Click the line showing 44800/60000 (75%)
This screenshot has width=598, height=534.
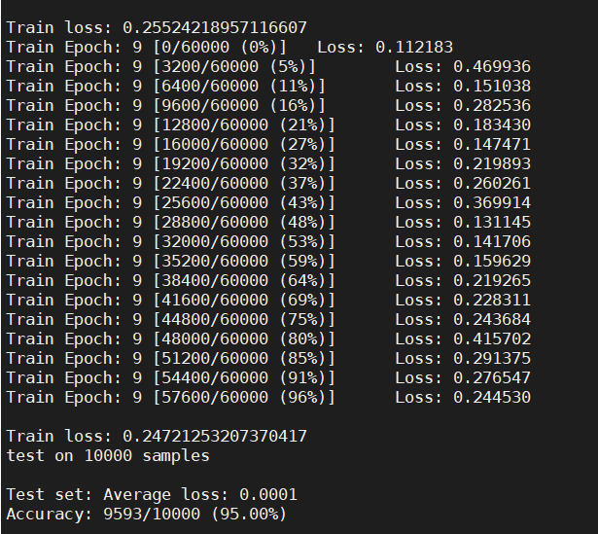pyautogui.click(x=268, y=320)
